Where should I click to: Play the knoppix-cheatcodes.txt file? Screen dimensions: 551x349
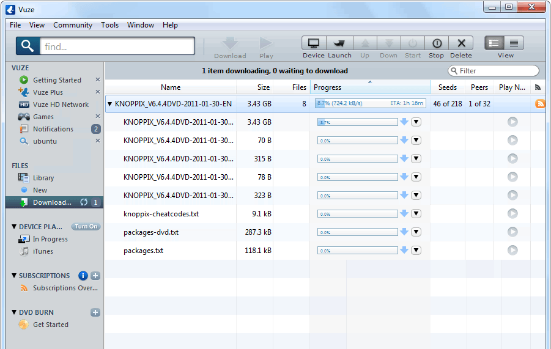point(512,213)
